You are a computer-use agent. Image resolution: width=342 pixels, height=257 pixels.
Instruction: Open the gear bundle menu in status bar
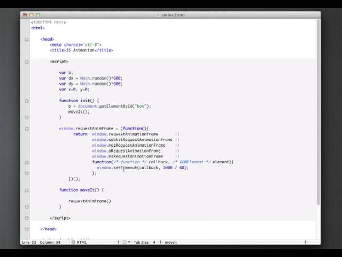(126, 242)
